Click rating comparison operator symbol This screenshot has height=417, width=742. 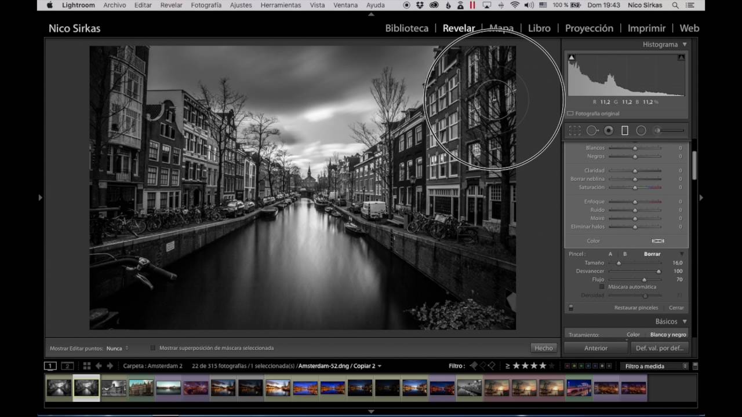[507, 366]
